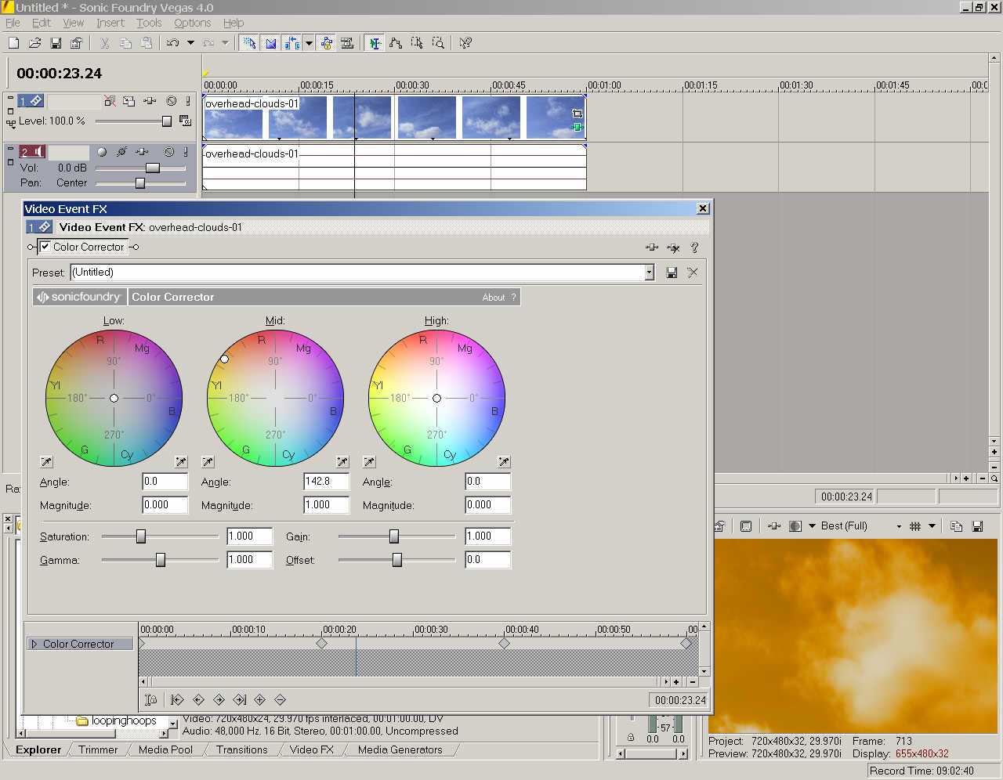Delete the current keyframe
The height and width of the screenshot is (780, 1003).
pyautogui.click(x=281, y=700)
